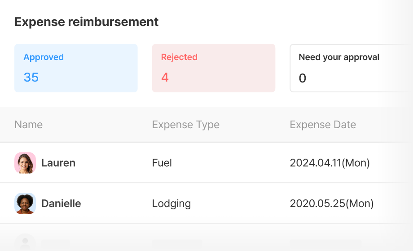
Task: Click the 2020.05.25(Mon) expense date
Action: pos(332,203)
